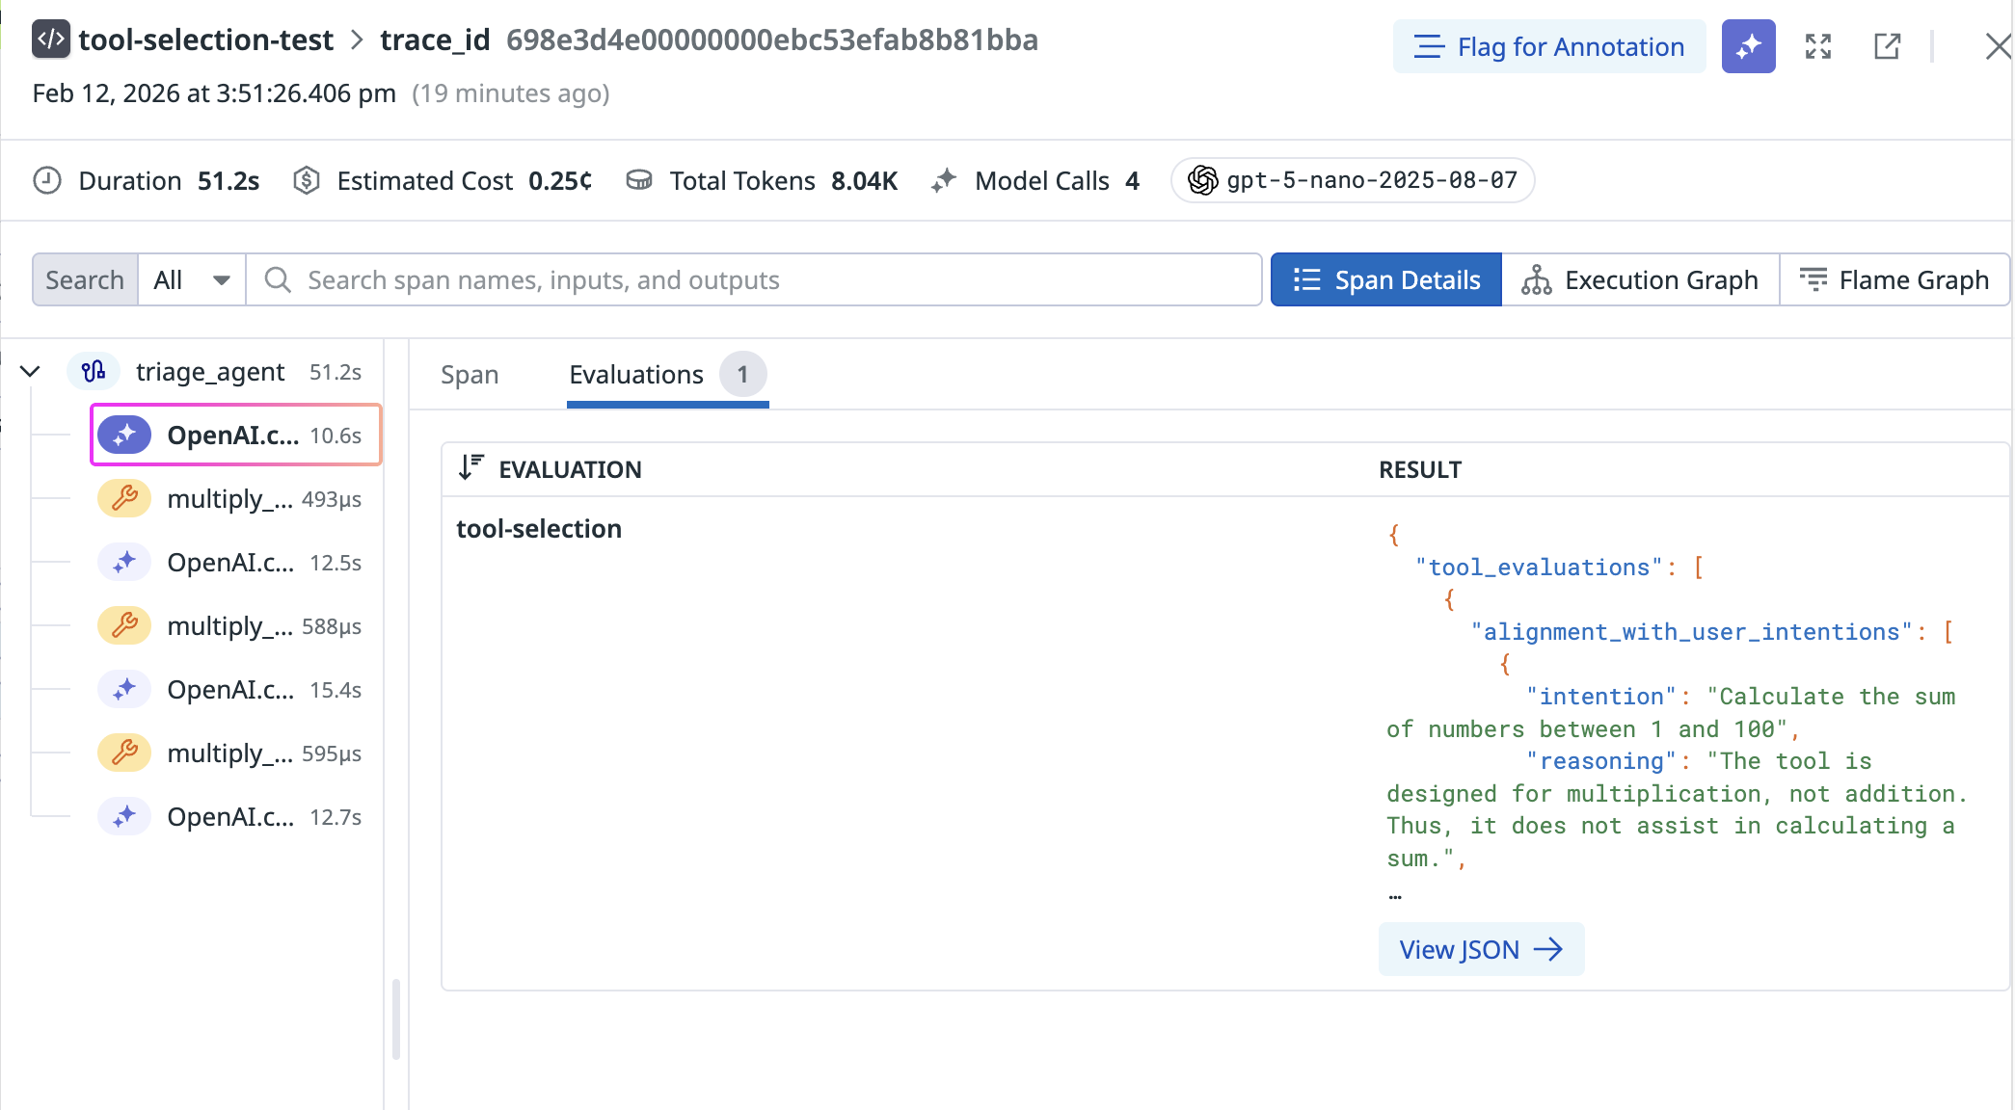Viewport: 2015px width, 1110px height.
Task: Switch to Execution Graph view
Action: click(1640, 280)
